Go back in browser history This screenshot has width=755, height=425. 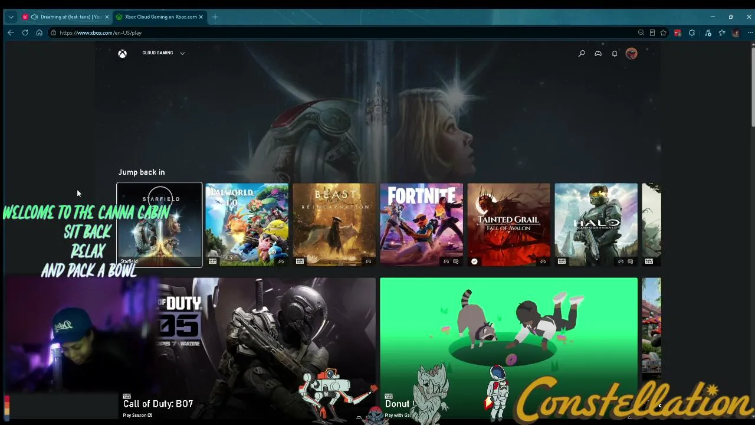11,33
